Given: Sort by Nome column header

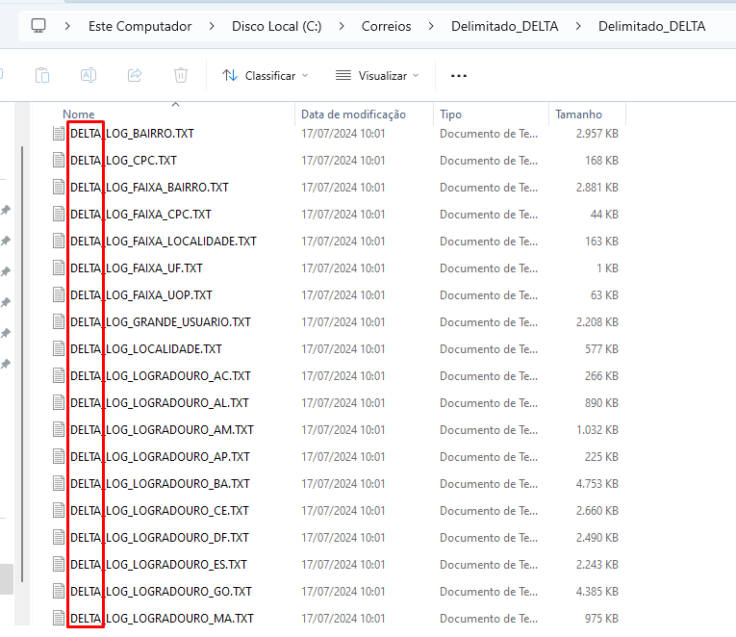Looking at the screenshot, I should 78,115.
